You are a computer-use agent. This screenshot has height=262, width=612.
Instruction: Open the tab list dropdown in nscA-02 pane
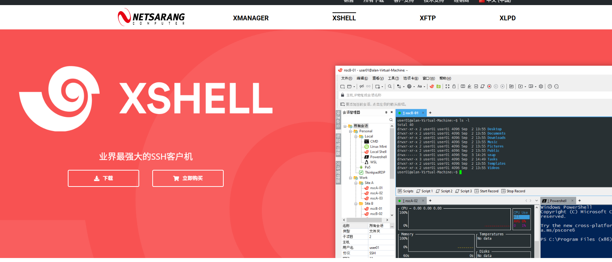537,201
